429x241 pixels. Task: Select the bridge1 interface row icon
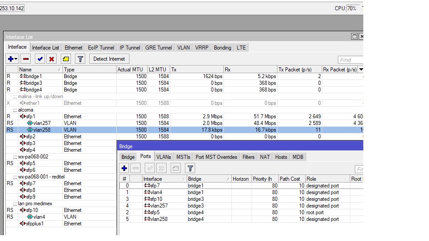pyautogui.click(x=23, y=76)
